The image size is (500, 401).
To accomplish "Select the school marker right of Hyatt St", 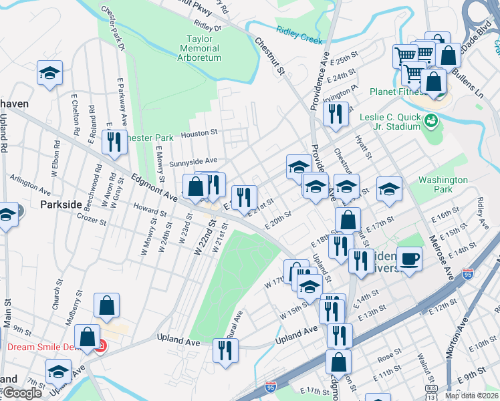I will click(389, 190).
